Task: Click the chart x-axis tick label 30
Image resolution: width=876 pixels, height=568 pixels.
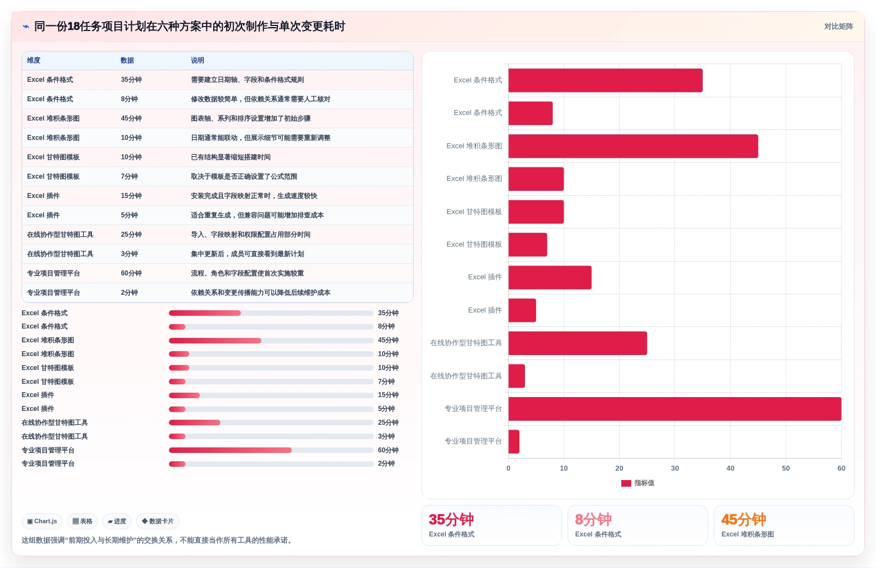Action: tap(675, 468)
